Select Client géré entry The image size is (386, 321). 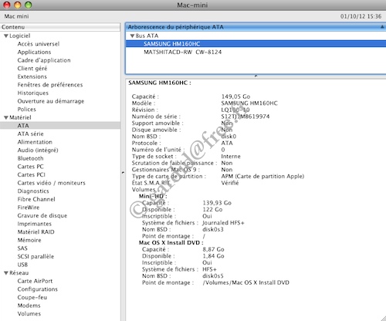tap(32, 69)
